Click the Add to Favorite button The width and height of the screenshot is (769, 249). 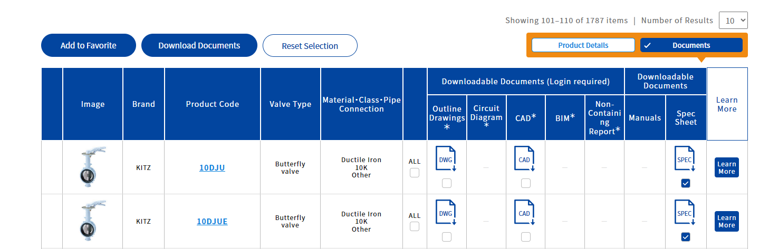click(x=89, y=46)
